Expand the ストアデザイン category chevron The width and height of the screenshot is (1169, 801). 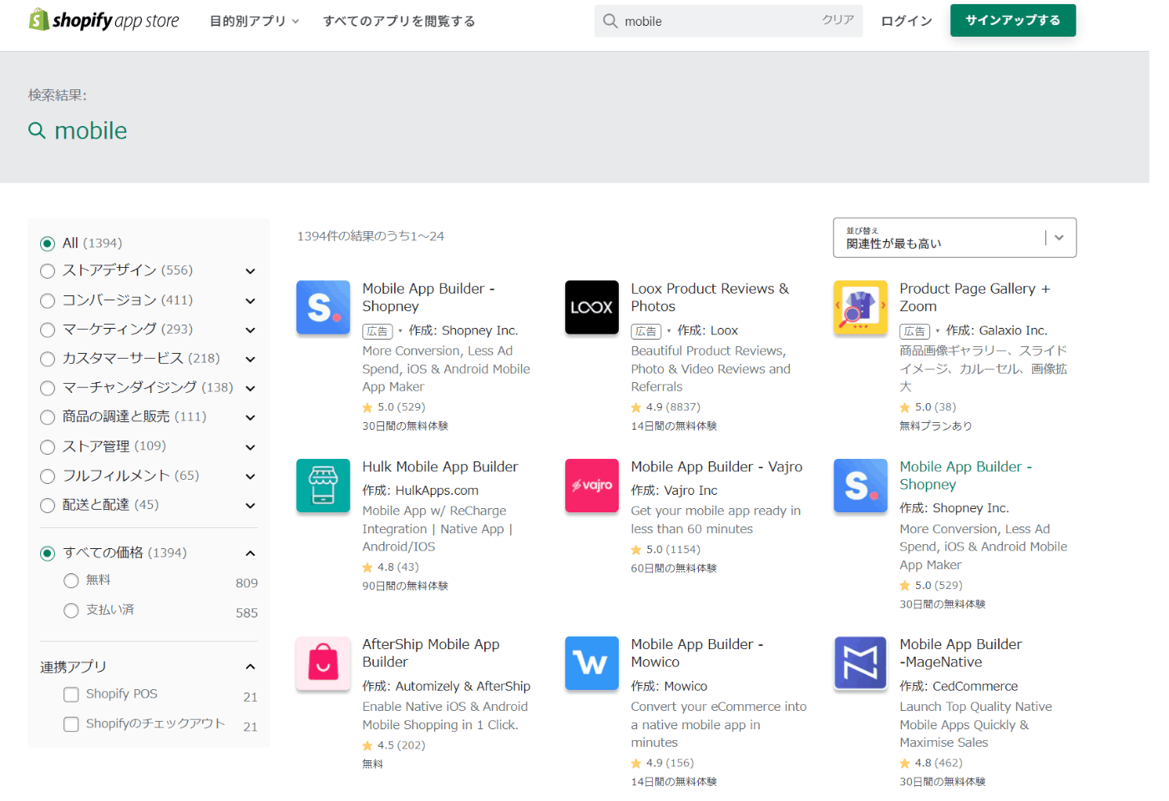click(x=250, y=271)
